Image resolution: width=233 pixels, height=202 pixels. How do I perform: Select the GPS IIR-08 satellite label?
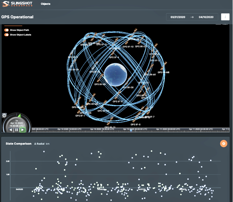point(128,87)
